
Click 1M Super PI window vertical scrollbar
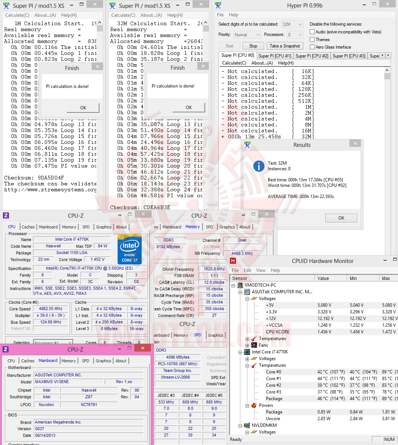click(99, 115)
